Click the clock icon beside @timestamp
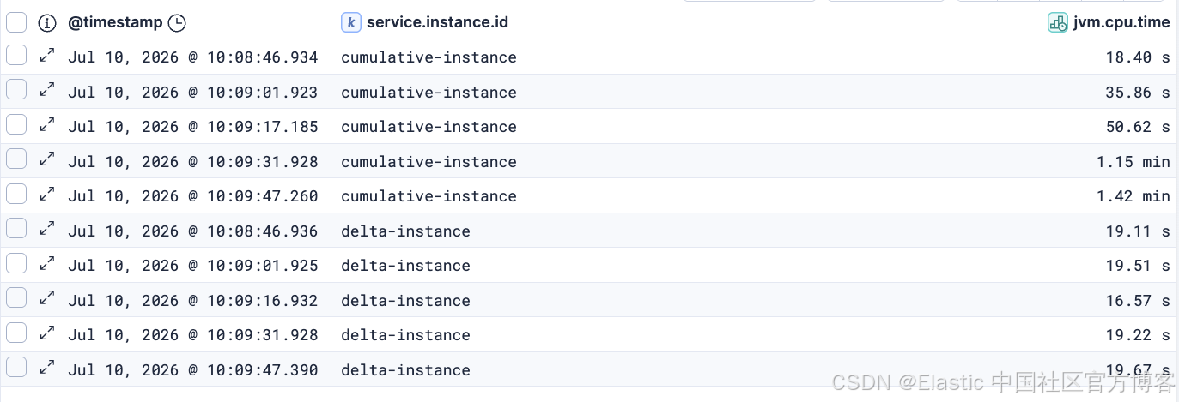 click(177, 23)
